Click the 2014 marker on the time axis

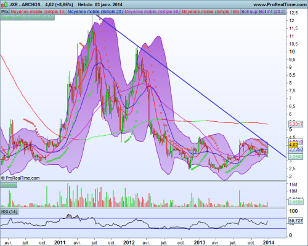pyautogui.click(x=268, y=243)
